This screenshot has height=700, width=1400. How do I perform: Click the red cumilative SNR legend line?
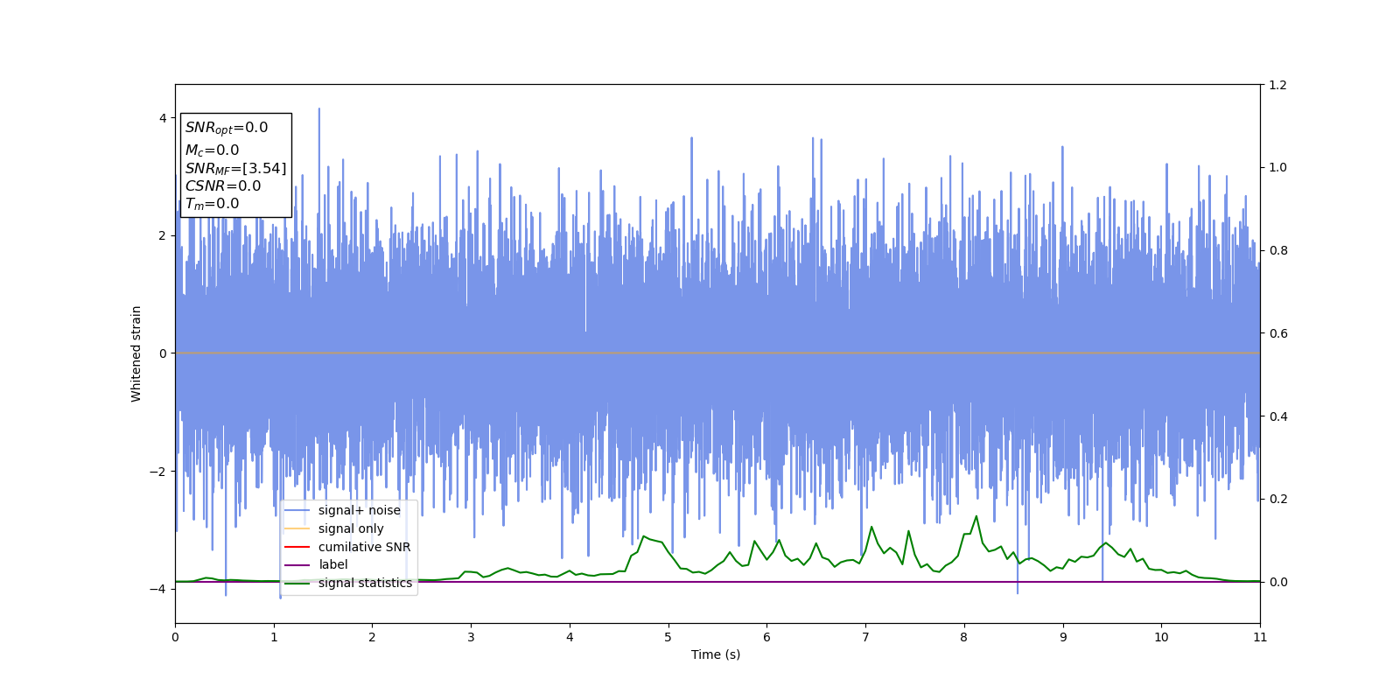pos(297,547)
